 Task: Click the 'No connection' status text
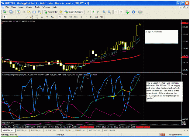(175, 135)
